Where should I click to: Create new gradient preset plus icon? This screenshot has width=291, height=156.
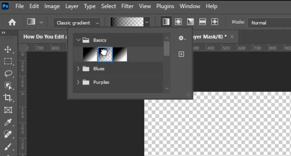click(x=181, y=54)
